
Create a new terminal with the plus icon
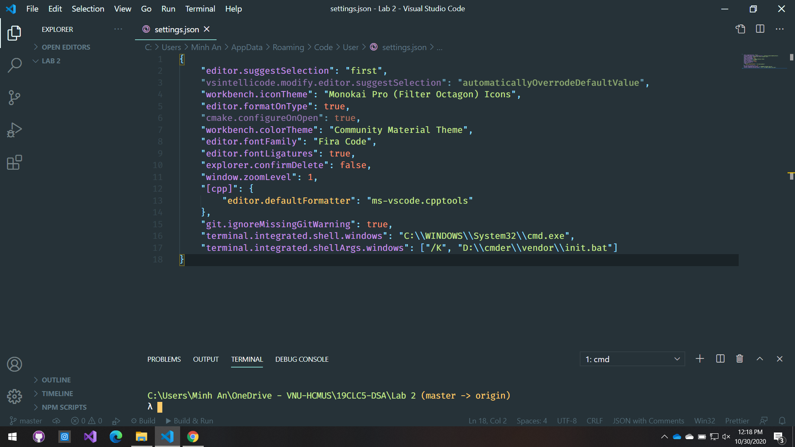700,359
